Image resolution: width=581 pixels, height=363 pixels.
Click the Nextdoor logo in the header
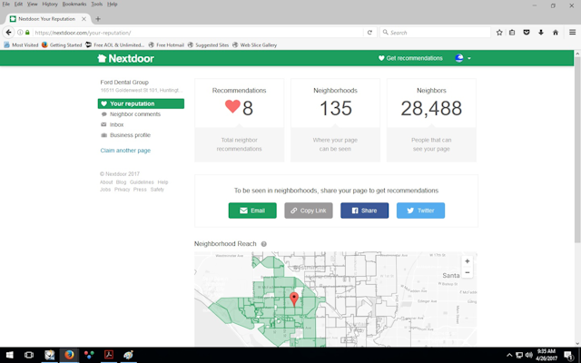tap(125, 58)
